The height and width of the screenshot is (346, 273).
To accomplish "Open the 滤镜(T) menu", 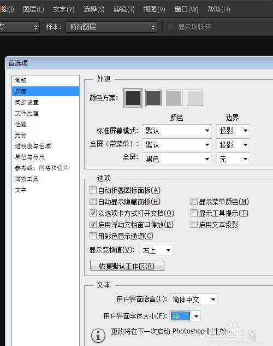I will tap(124, 9).
